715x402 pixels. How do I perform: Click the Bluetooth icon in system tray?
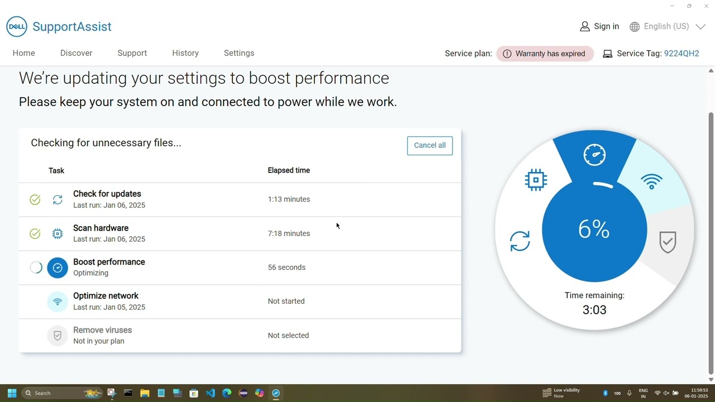click(606, 393)
